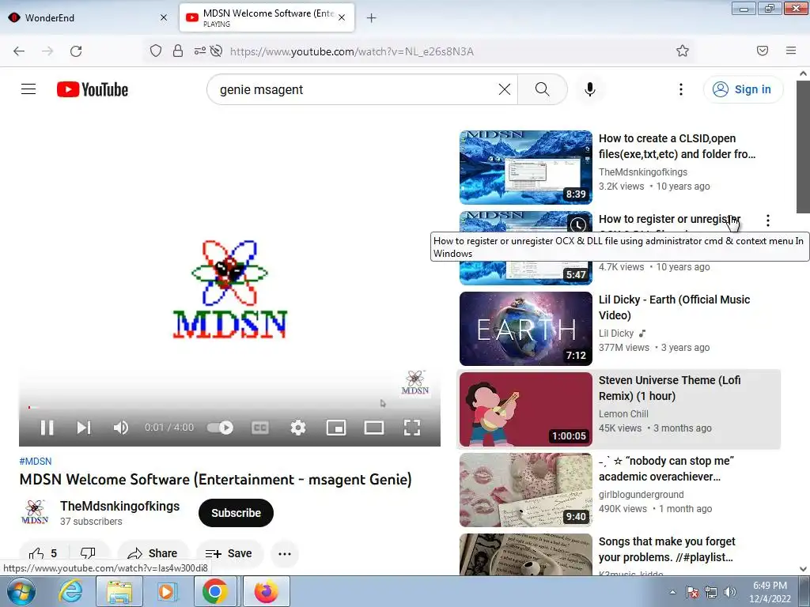Open the Lemon Chill channel name
The width and height of the screenshot is (810, 607).
click(x=623, y=414)
